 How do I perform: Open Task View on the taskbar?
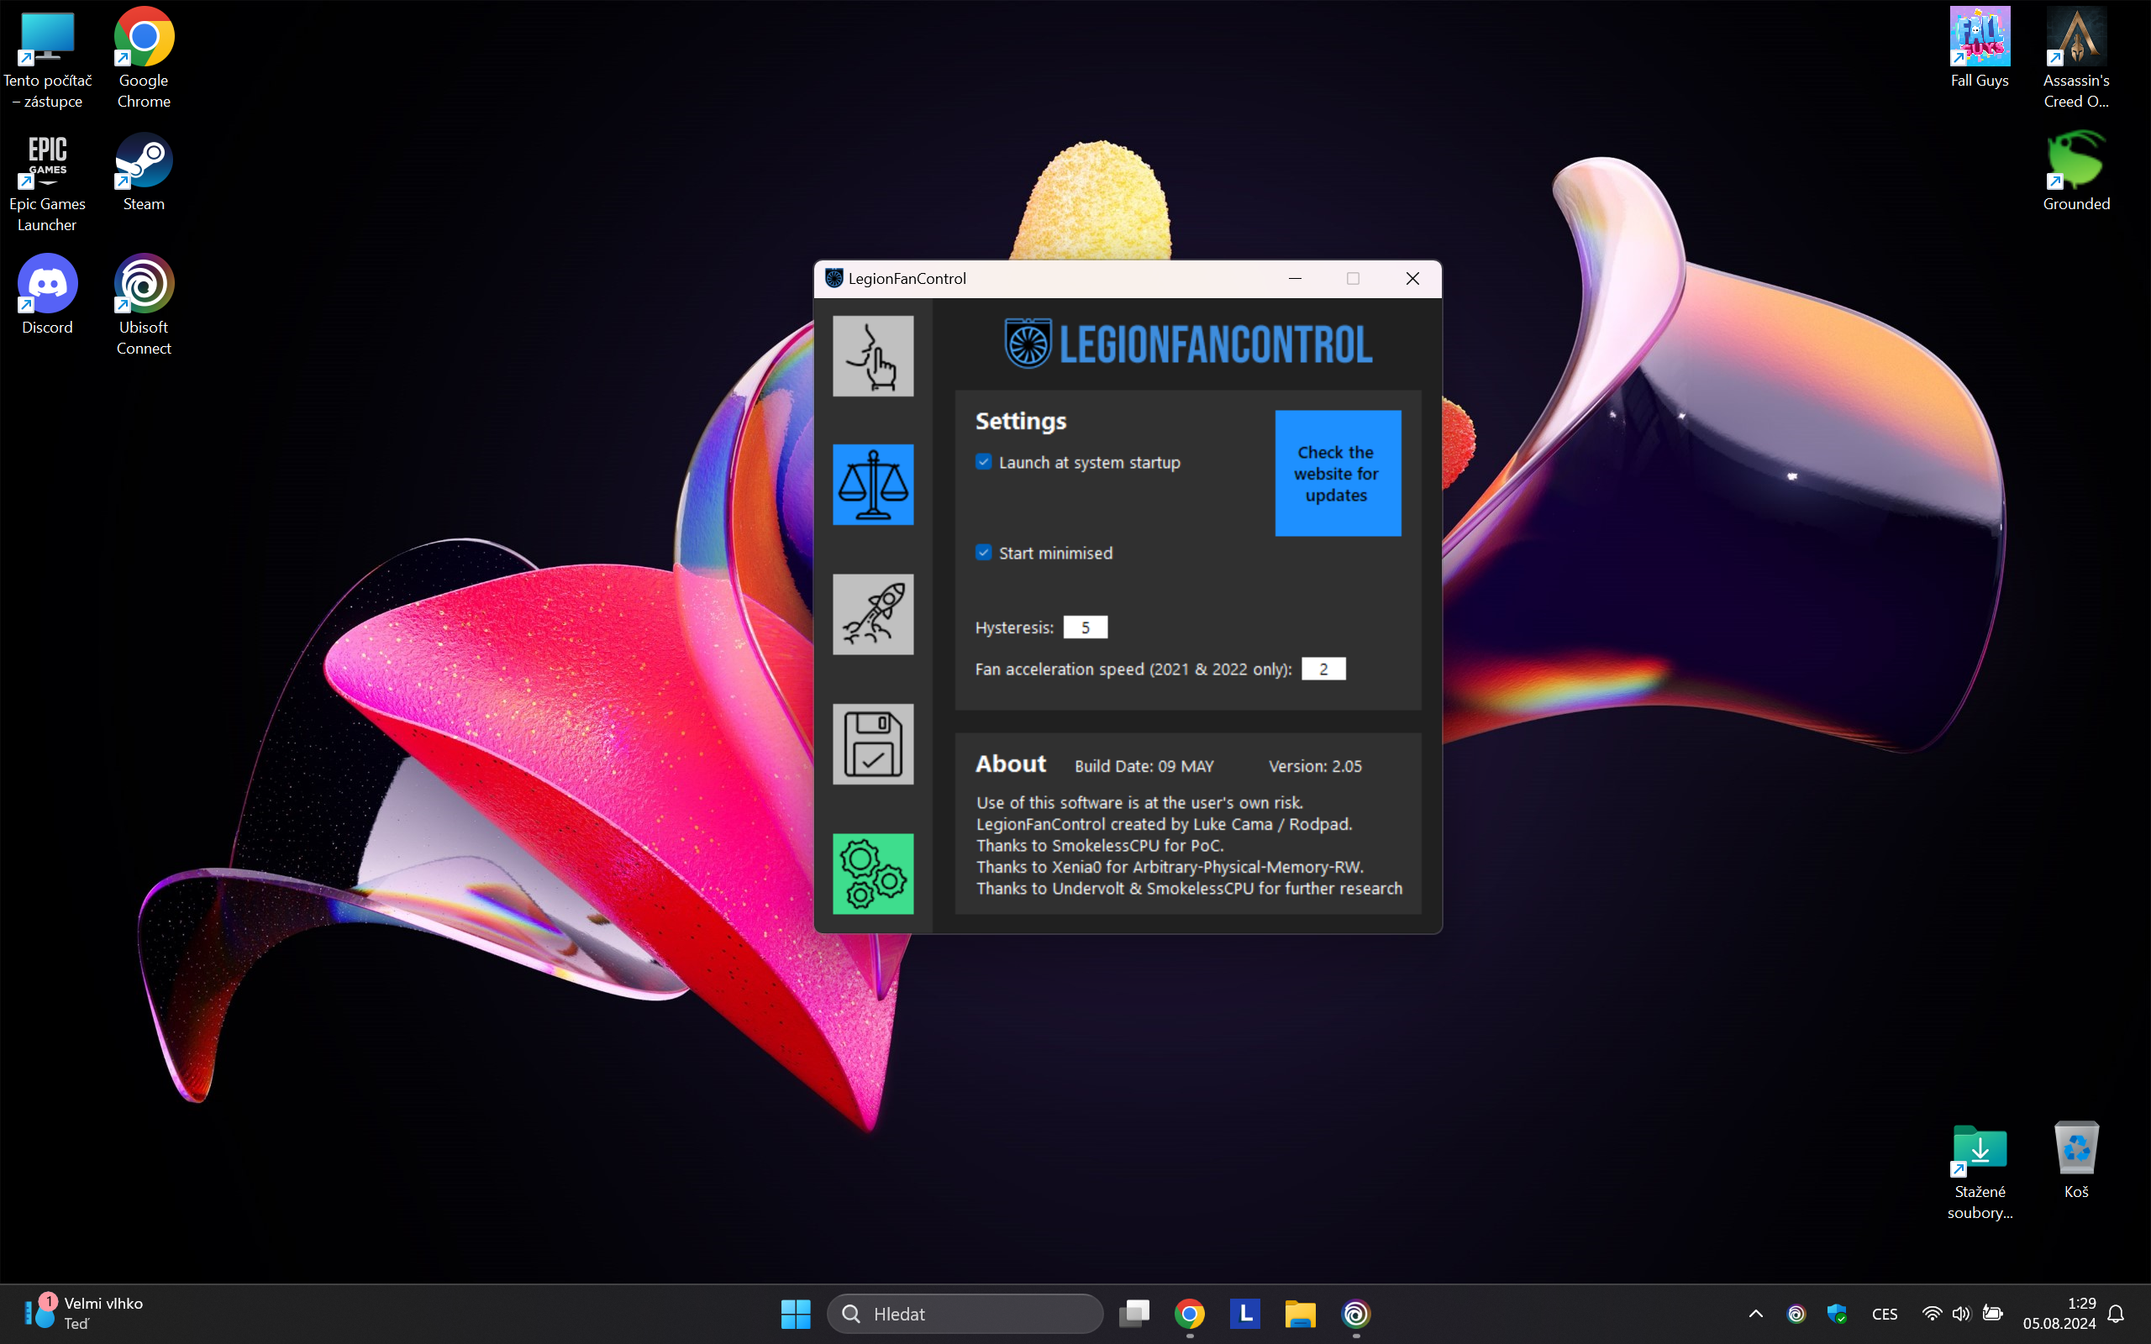click(1134, 1314)
